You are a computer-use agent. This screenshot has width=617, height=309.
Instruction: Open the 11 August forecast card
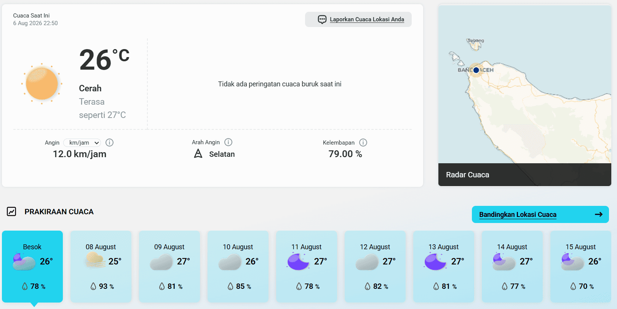coord(307,266)
